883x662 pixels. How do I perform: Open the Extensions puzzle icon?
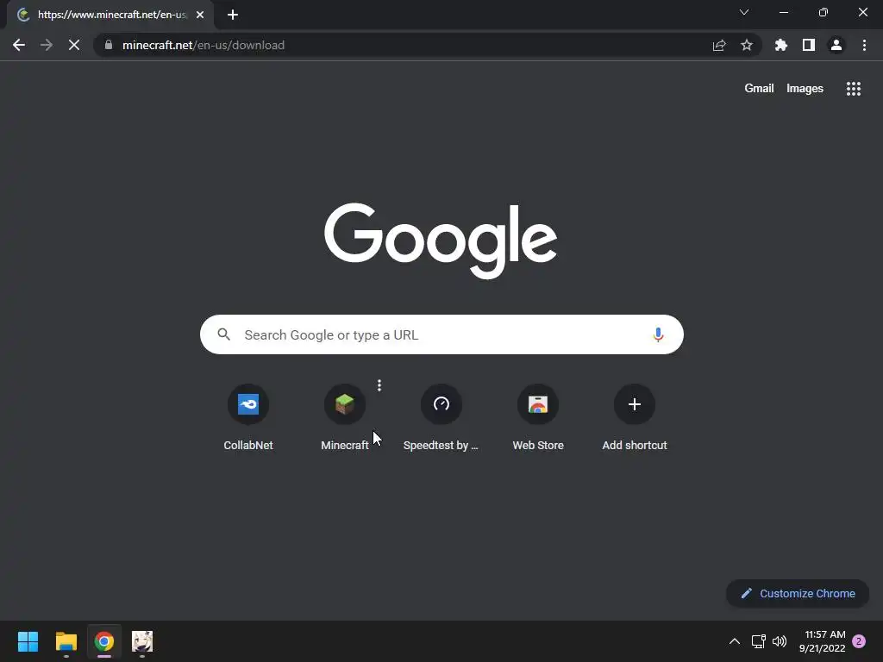pyautogui.click(x=781, y=45)
